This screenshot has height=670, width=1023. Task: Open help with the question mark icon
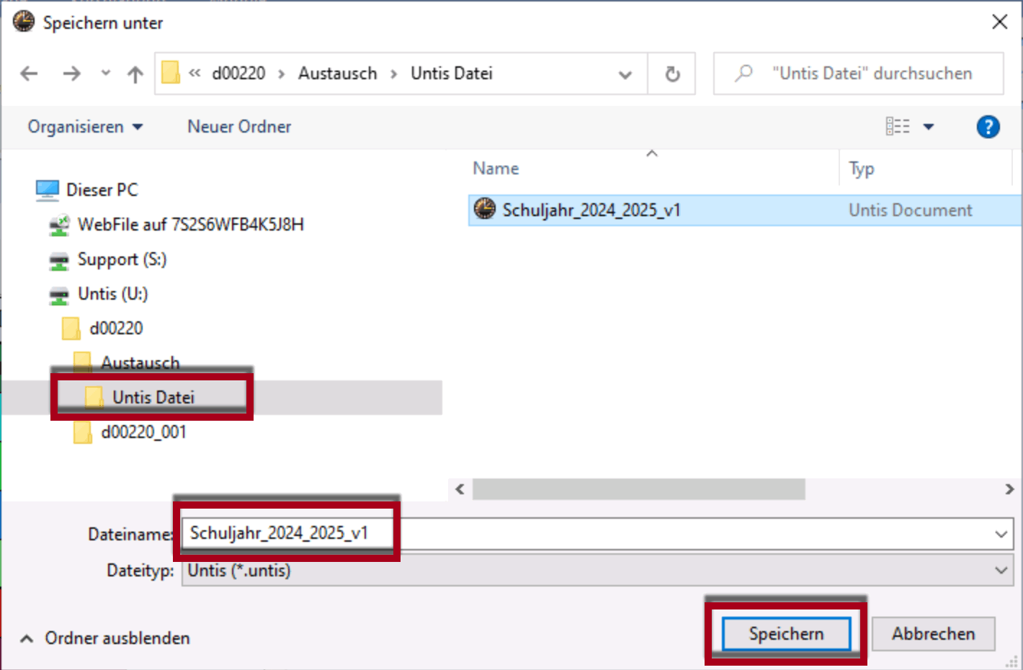click(x=988, y=127)
